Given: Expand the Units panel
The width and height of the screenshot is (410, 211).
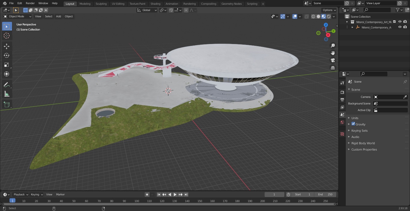Looking at the screenshot, I should pos(355,118).
